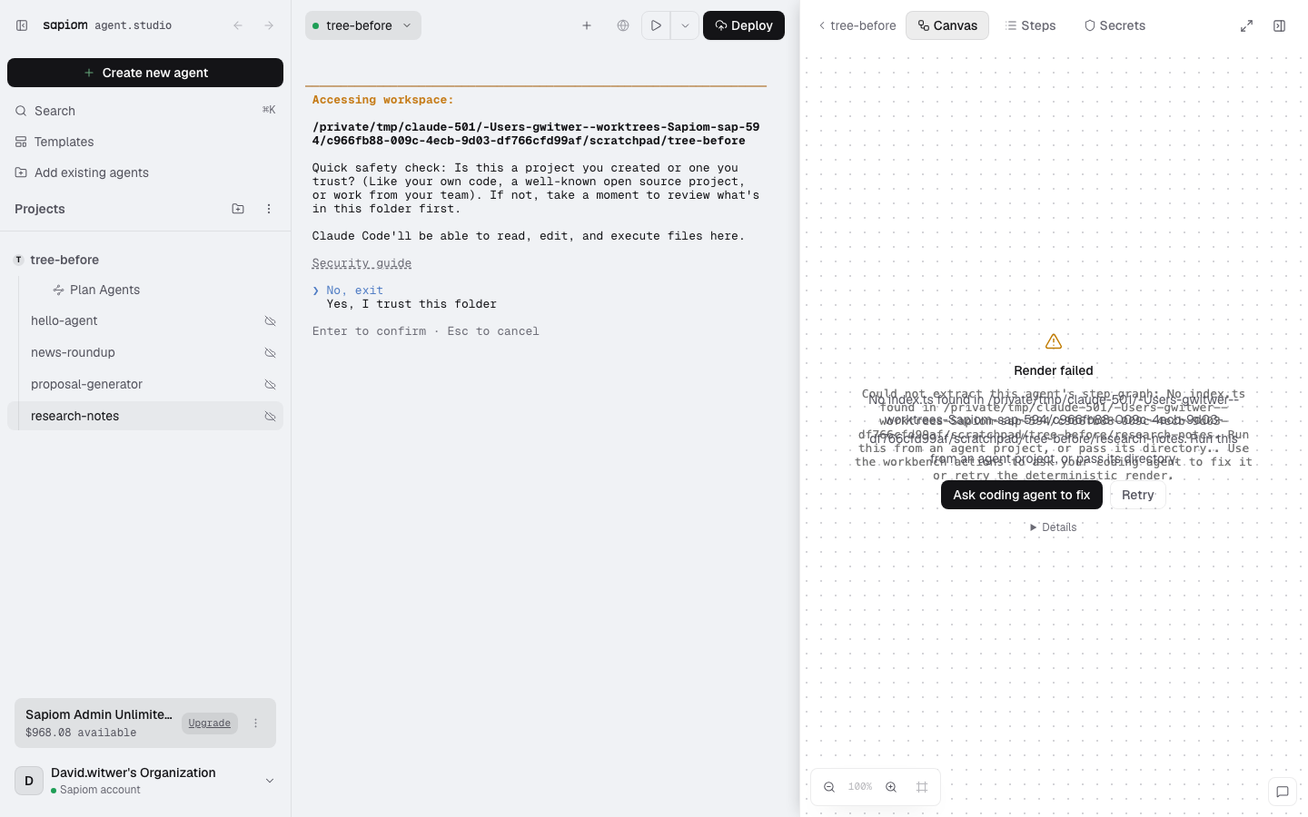Zoom in the canvas
1308x817 pixels.
point(891,787)
